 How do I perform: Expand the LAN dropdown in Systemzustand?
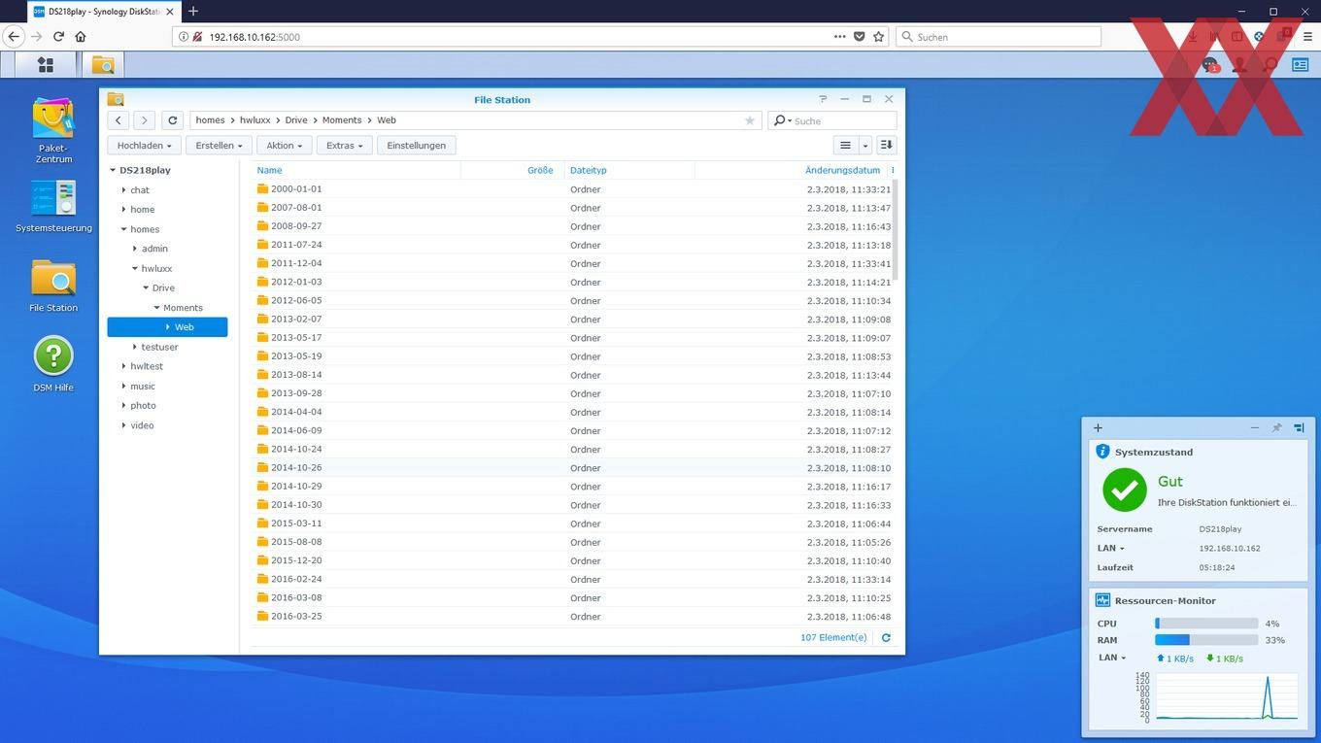coord(1111,548)
